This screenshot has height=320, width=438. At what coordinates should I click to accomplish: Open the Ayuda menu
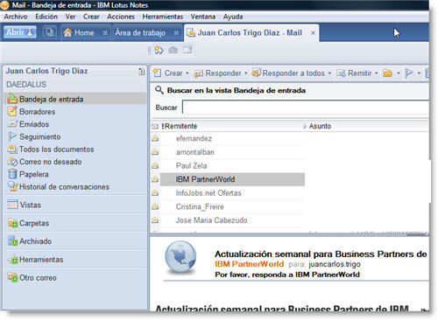tap(233, 17)
